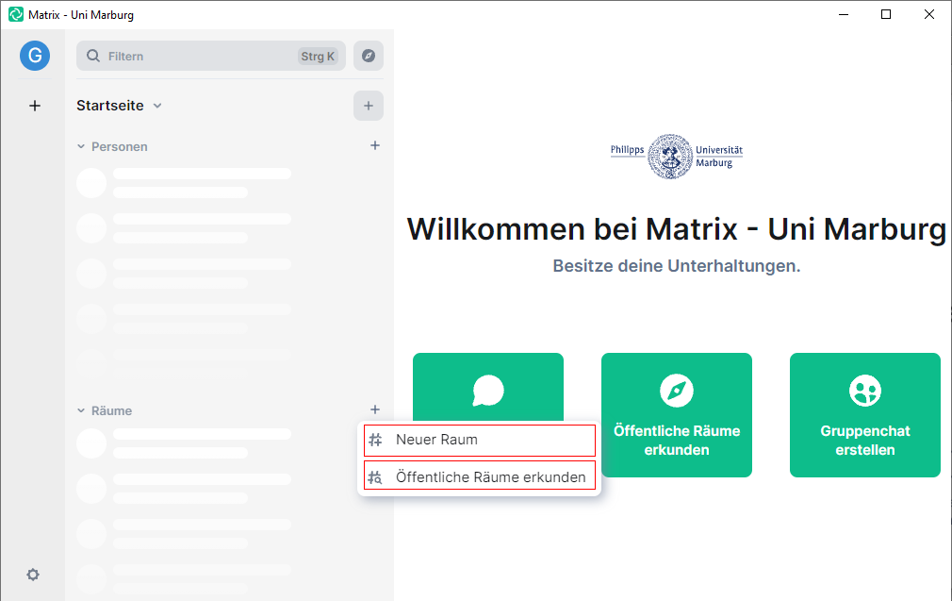Click the plus icon next to Räume
The height and width of the screenshot is (601, 952).
(x=375, y=409)
